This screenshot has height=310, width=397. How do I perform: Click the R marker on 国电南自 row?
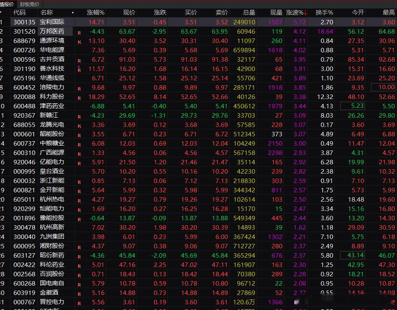click(x=79, y=285)
